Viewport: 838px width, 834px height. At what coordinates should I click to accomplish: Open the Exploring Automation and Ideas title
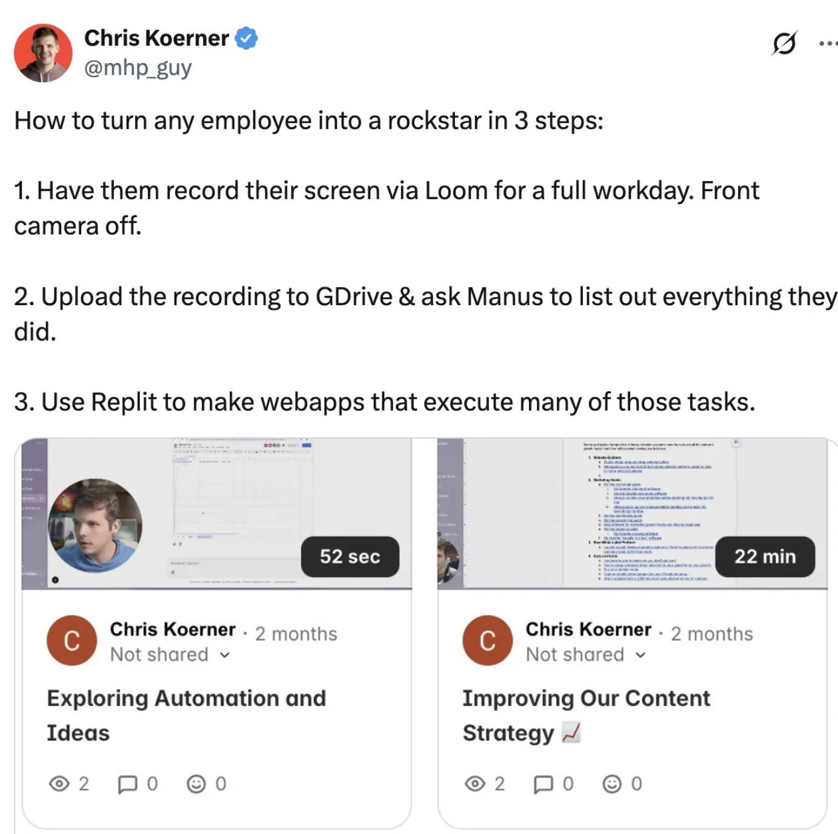click(x=186, y=715)
